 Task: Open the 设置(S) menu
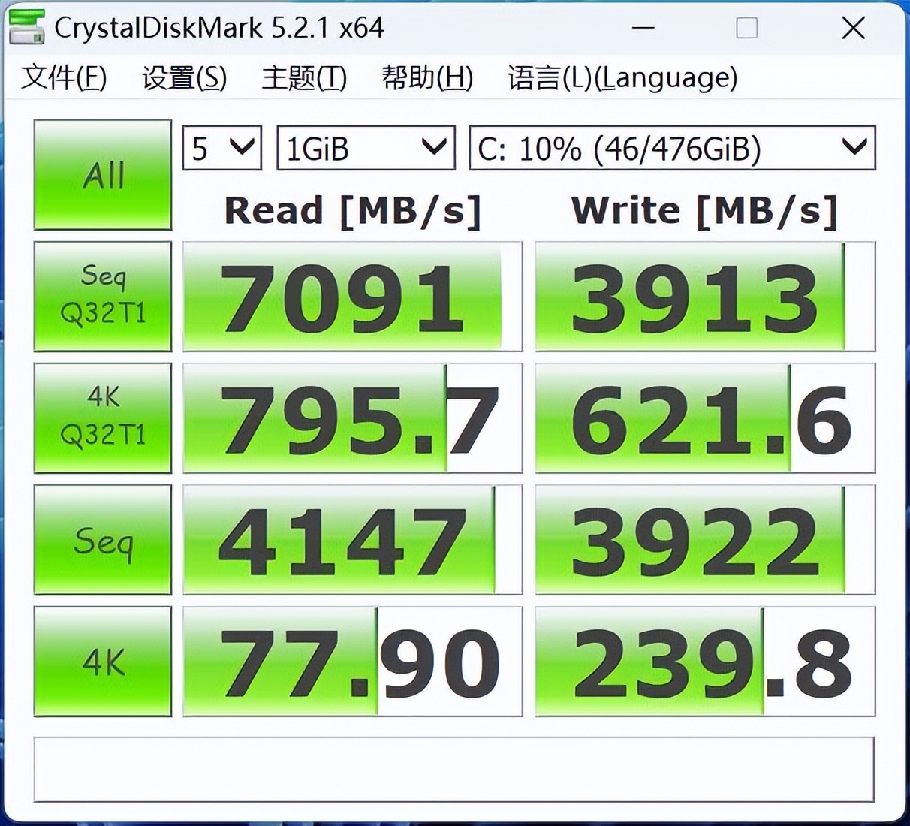click(x=184, y=77)
